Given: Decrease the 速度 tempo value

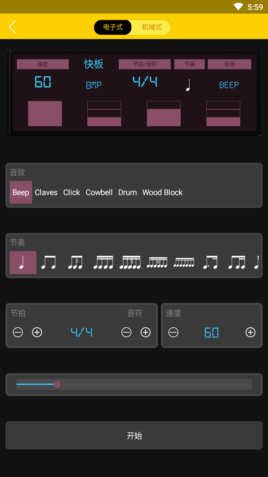Looking at the screenshot, I should 173,332.
